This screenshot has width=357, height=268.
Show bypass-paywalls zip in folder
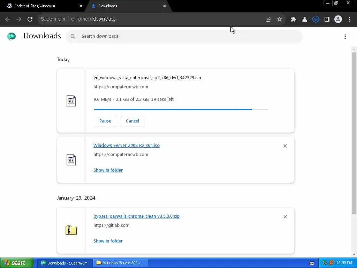click(x=108, y=241)
